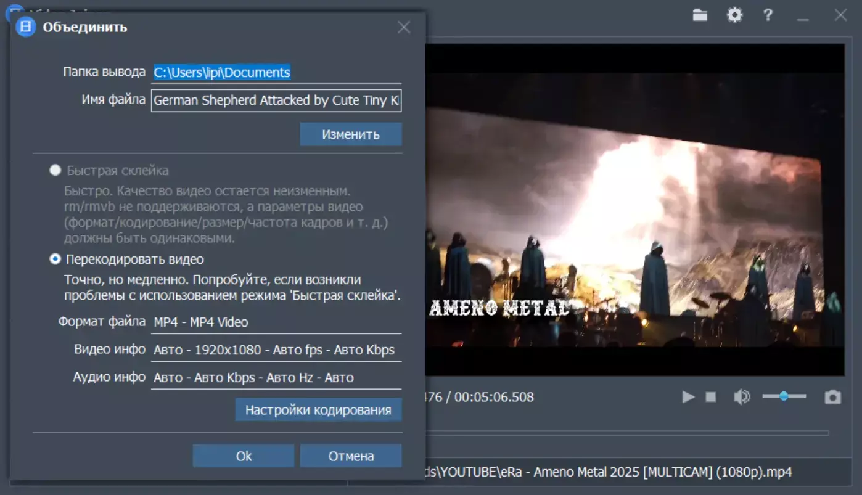Click the Имя файла text field
The image size is (862, 495).
(276, 100)
